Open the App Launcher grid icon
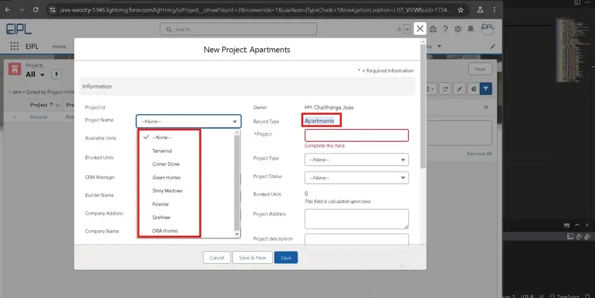The image size is (595, 298). [14, 46]
